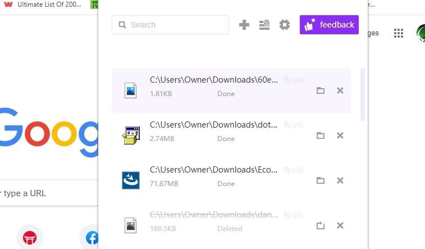This screenshot has height=249, width=425.
Task: Click the Downloads\Eco... file path
Action: tap(213, 170)
